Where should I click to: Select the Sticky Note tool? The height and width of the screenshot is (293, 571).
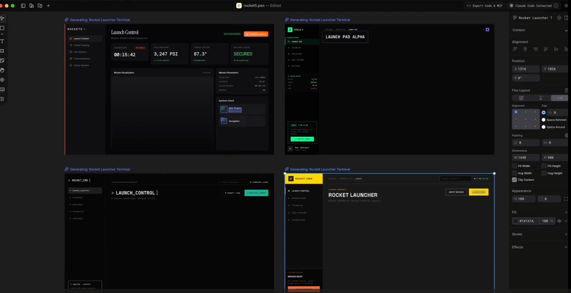(2, 60)
